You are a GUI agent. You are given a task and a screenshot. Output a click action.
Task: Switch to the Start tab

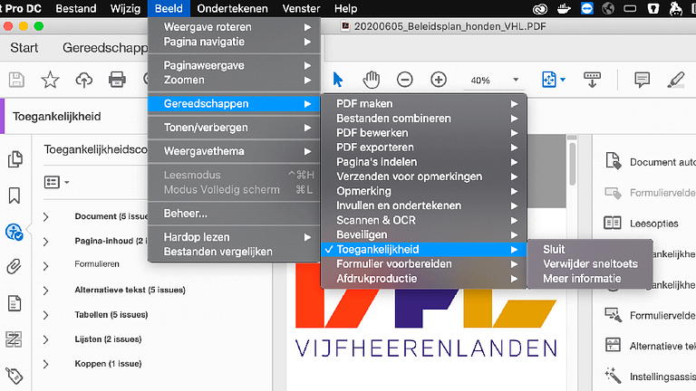24,48
